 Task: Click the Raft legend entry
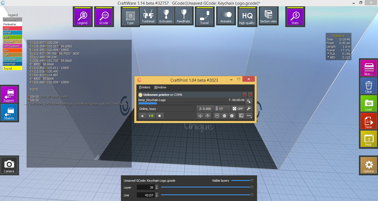tap(12, 55)
